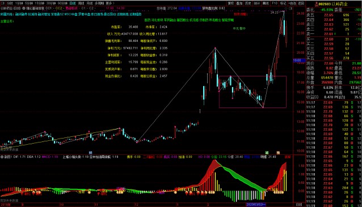The width and height of the screenshot is (362, 207).
Task: Expand 更多 period options chevron
Action: pyautogui.click(x=110, y=3)
